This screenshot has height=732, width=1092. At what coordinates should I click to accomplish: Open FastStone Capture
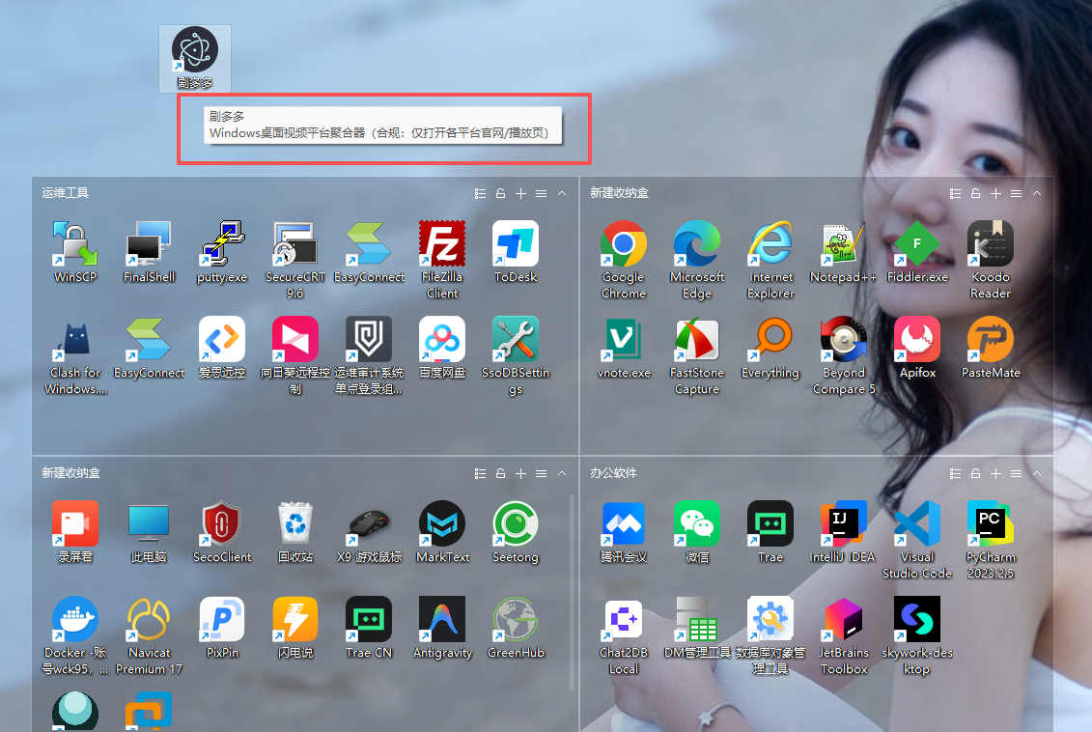coord(697,356)
